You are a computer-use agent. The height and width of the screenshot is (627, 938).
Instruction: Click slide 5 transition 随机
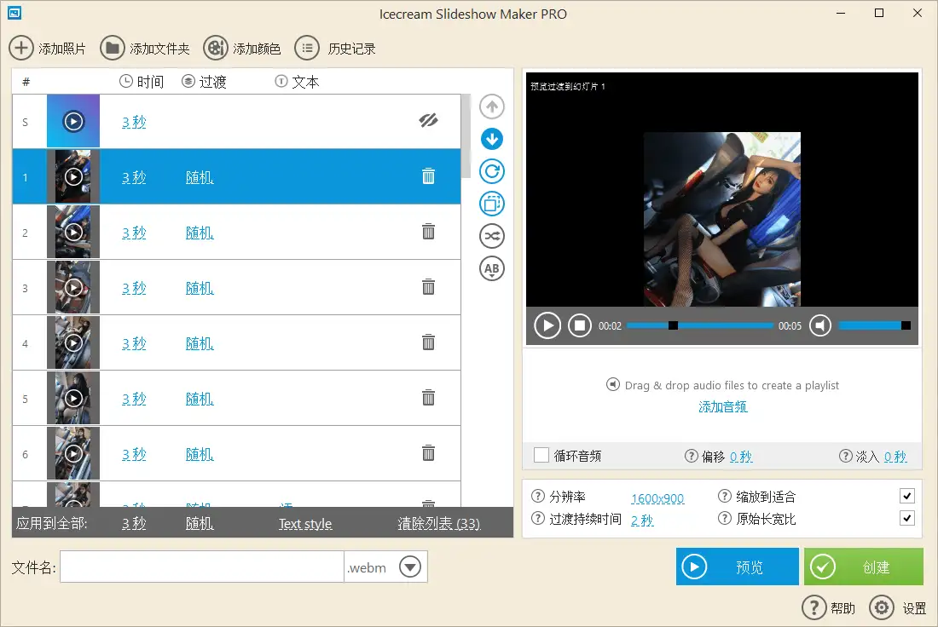(200, 399)
